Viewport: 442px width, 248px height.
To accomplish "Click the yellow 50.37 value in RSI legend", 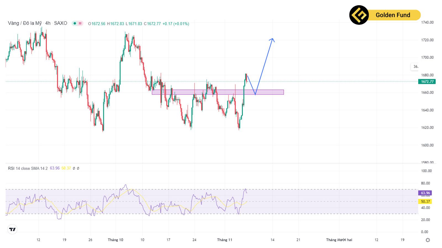I will click(66, 168).
